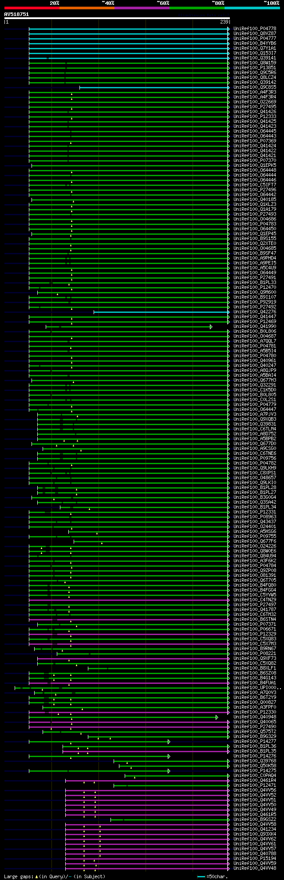The image size is (284, 880).
Task: Select the UniRef100_A4F3R3 label
Action: pyautogui.click(x=255, y=92)
